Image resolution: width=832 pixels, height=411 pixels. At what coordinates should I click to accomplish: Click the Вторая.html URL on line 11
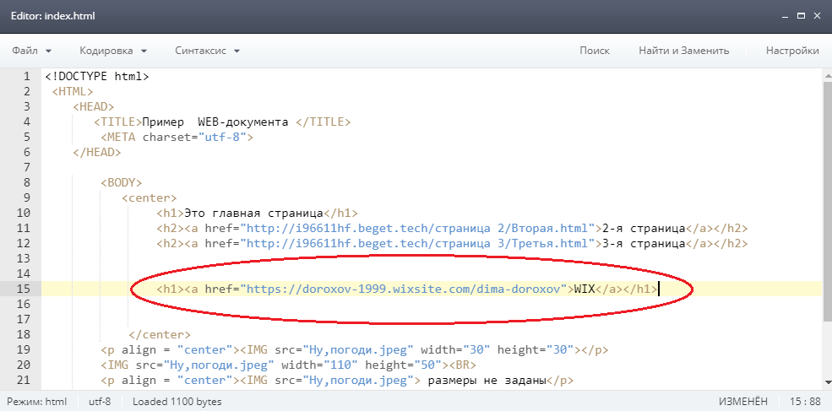click(x=417, y=229)
